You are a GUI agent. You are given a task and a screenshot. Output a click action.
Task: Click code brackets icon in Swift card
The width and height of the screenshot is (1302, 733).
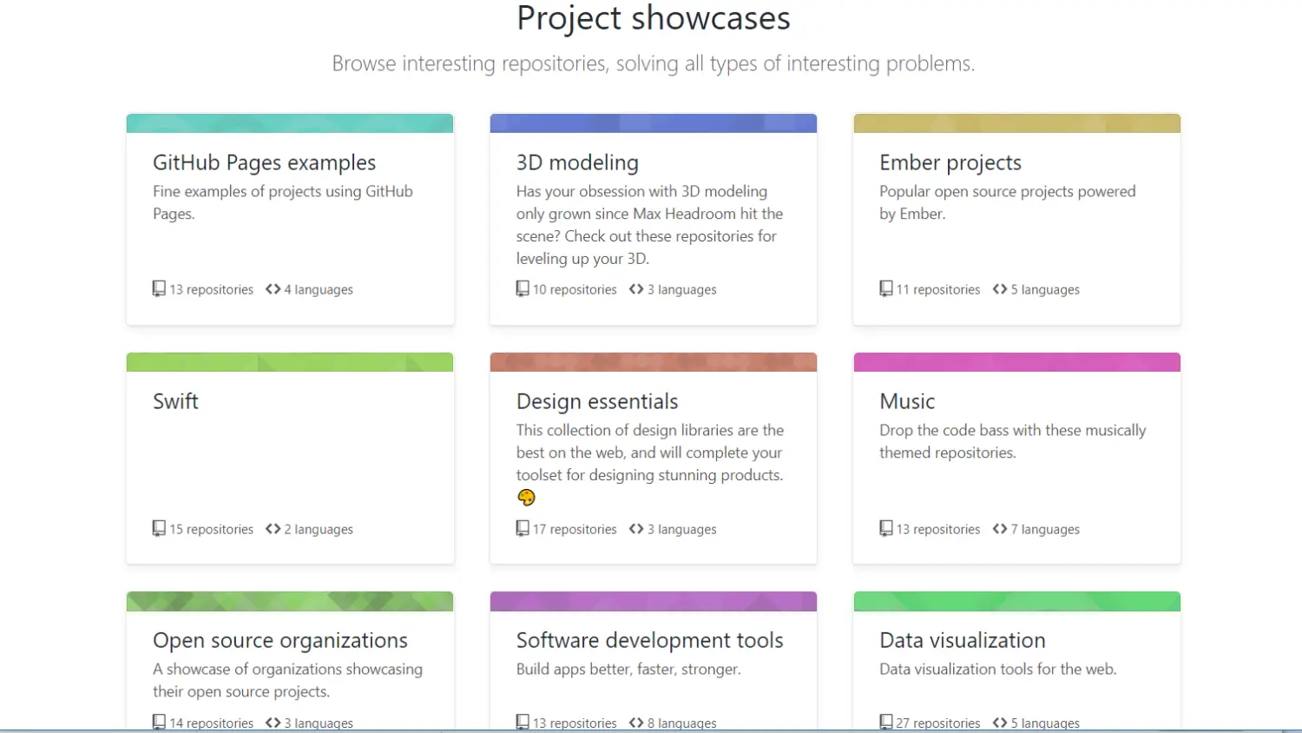[x=273, y=529]
